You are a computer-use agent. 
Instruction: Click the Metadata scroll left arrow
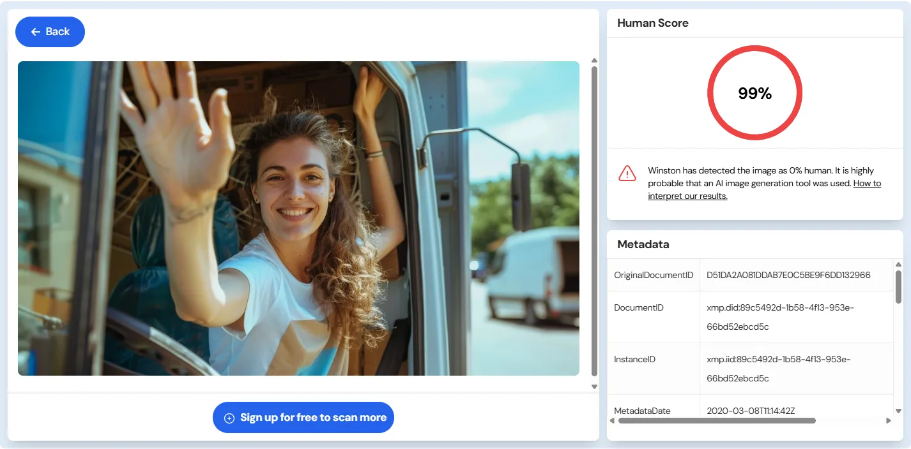tap(612, 420)
